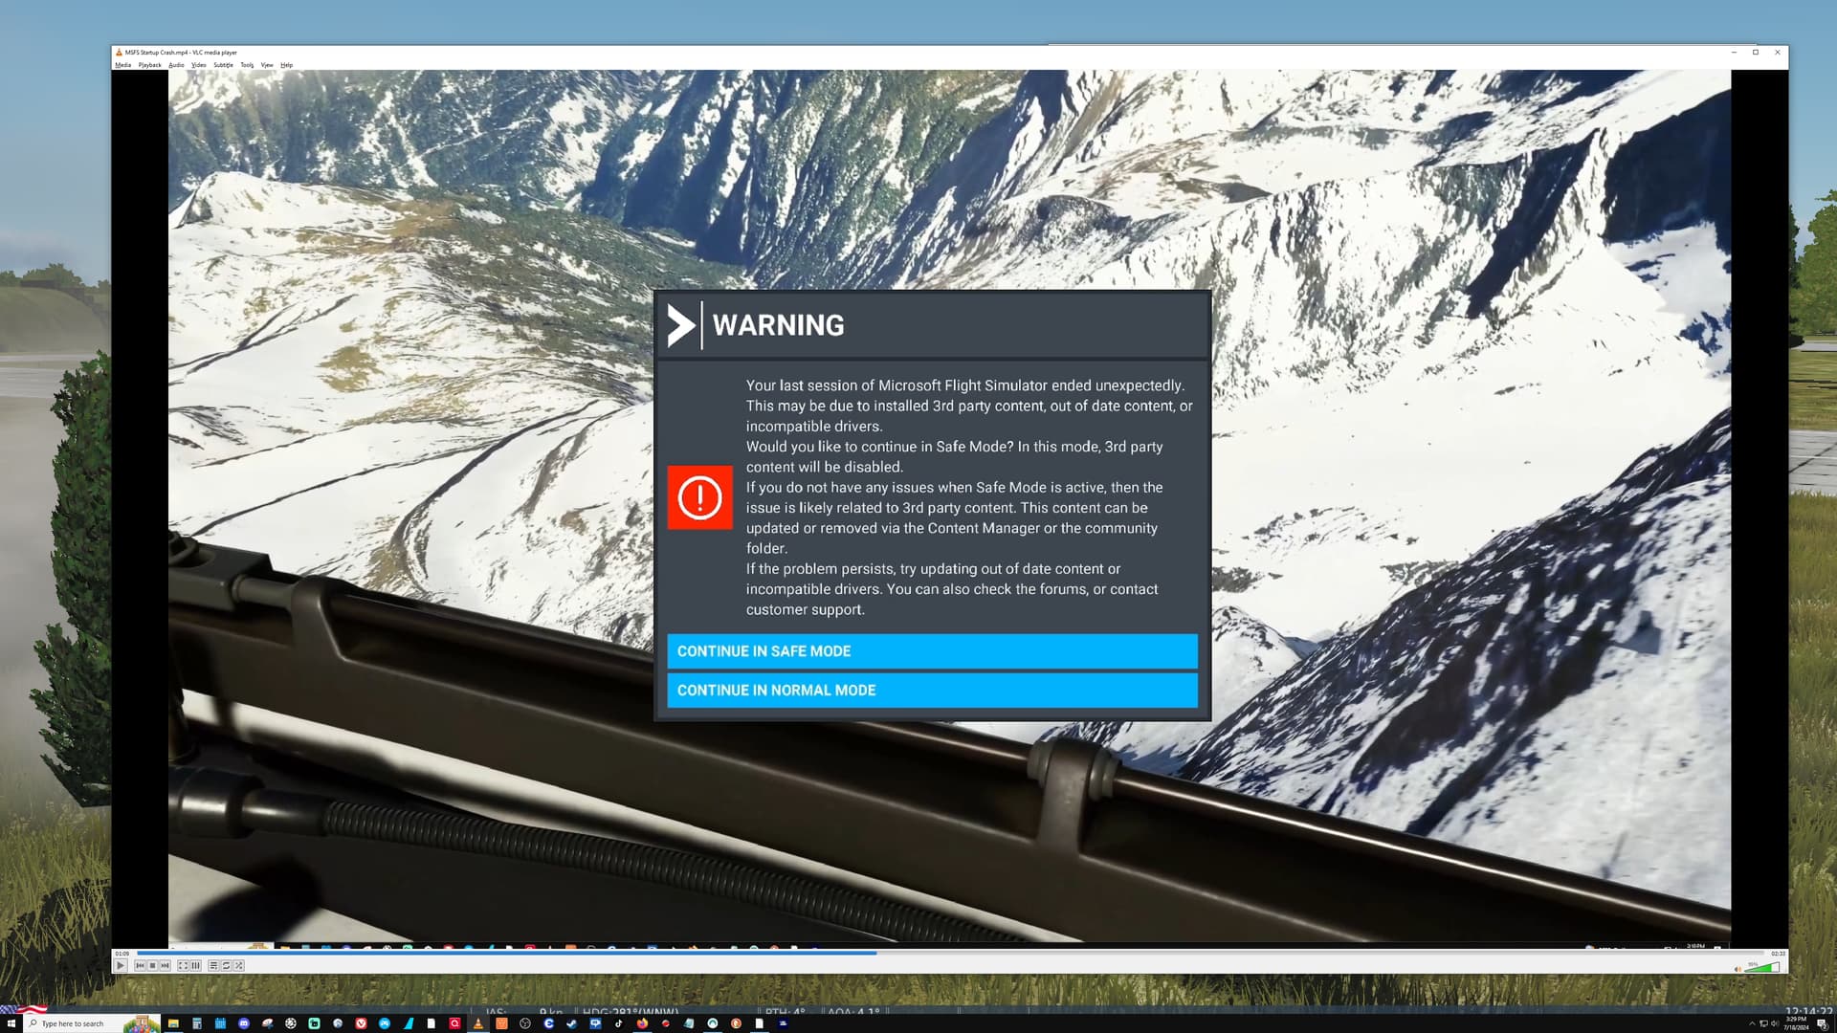This screenshot has width=1837, height=1033.
Task: Open Firefox from the taskbar
Action: [642, 1023]
